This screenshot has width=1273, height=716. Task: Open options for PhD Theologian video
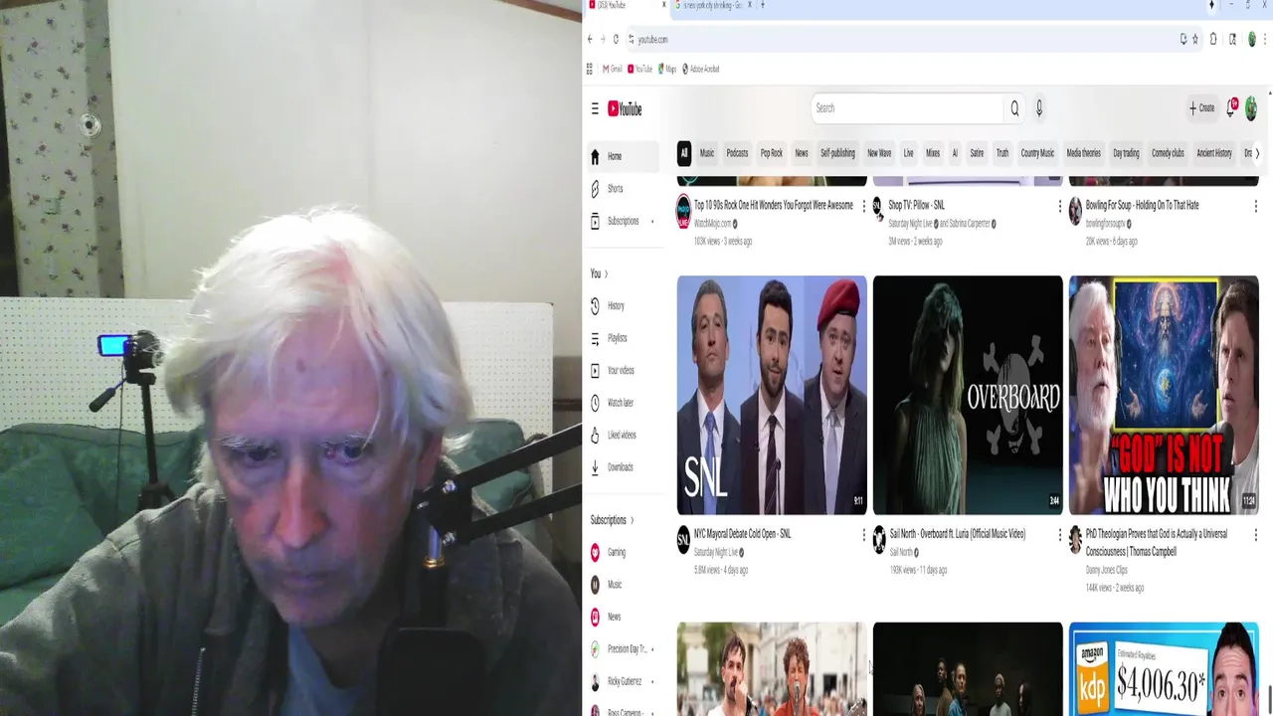pos(1255,535)
